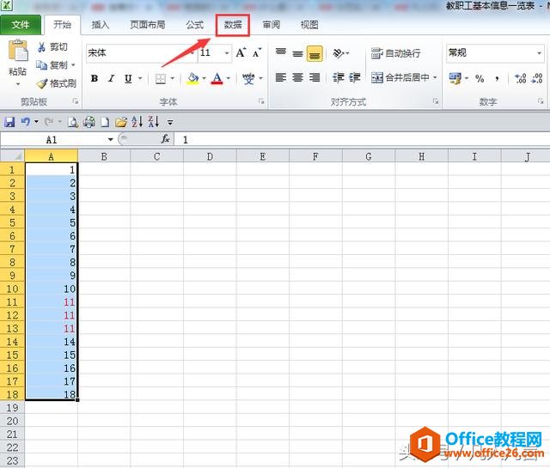Viewport: 550px width, 468px height.
Task: Decrease decimal places icon
Action: 537,78
